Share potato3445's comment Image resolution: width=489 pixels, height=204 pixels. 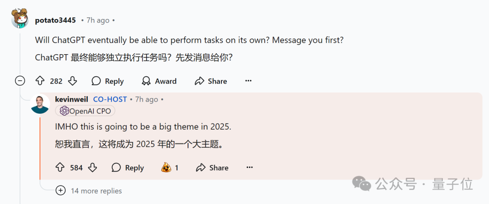pyautogui.click(x=211, y=81)
